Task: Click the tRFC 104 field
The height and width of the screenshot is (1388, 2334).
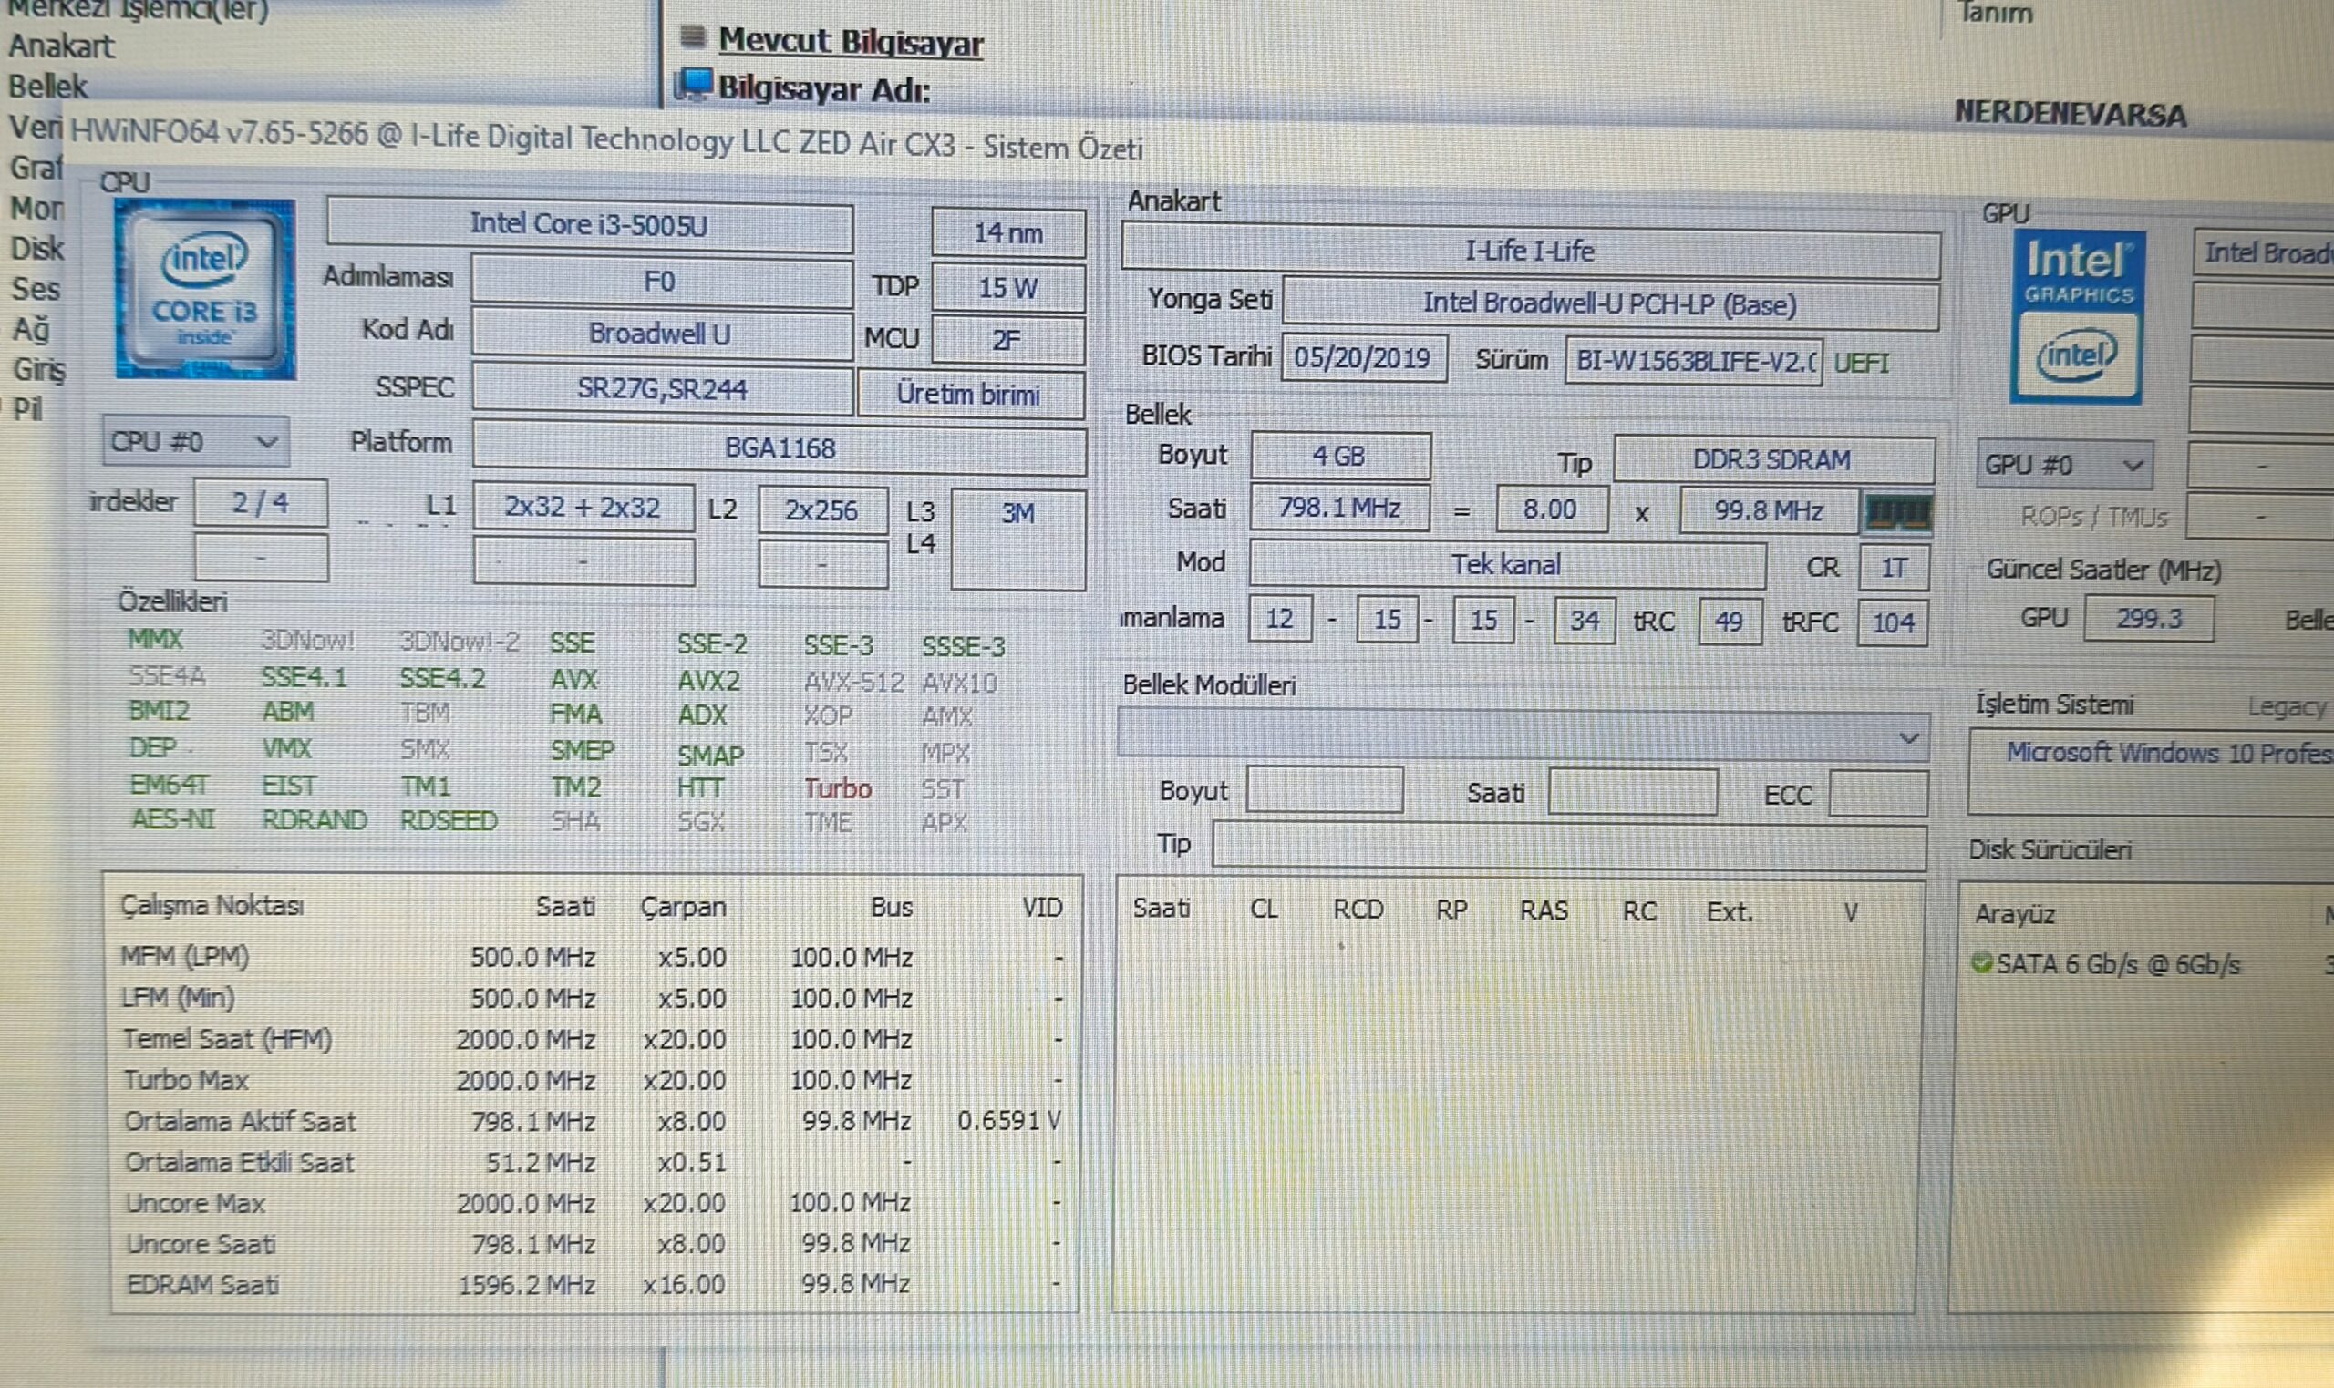Action: 1894,623
